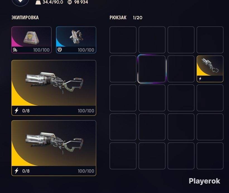Click the ЭКИПИРОВКА equipment heading
Viewport: 229px width, 193px height.
click(x=25, y=18)
